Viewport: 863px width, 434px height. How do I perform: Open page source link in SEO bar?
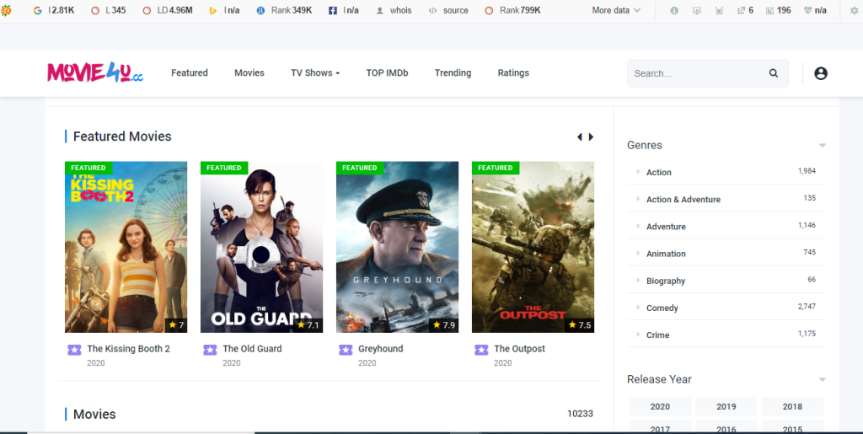pos(449,10)
